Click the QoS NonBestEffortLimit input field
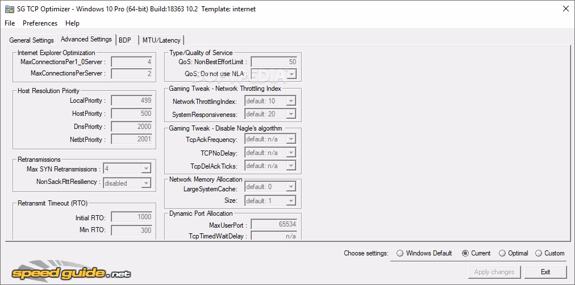 point(273,62)
